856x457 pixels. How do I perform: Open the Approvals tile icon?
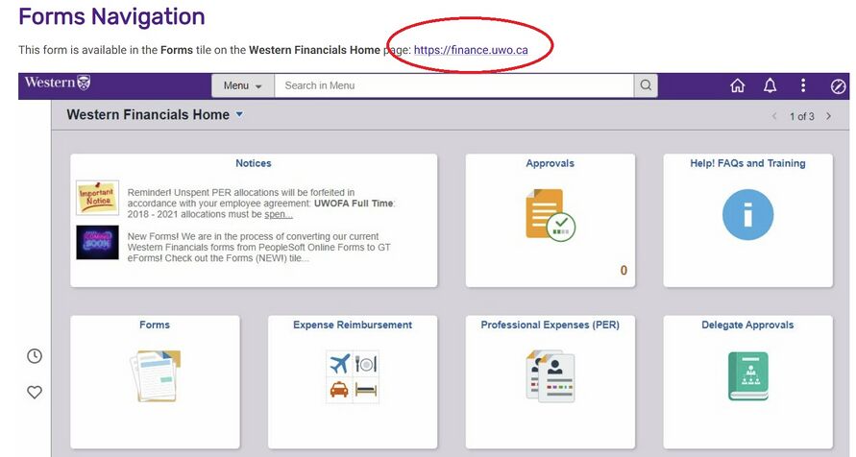(550, 215)
